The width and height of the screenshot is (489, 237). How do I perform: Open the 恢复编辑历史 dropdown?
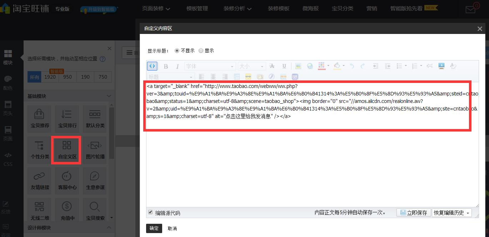(452, 213)
